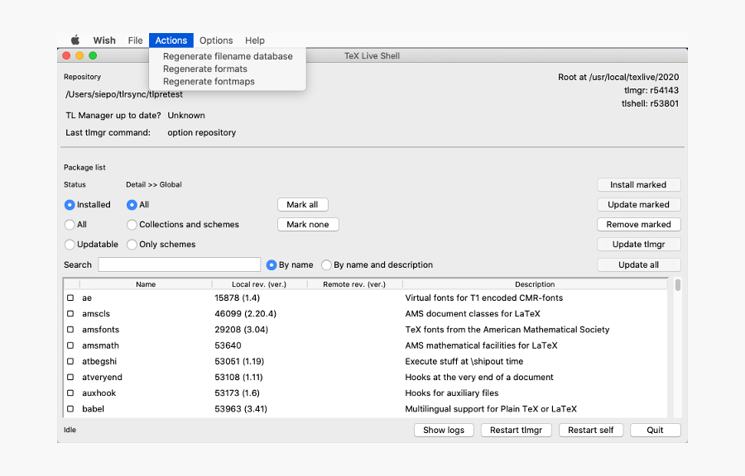Open the File menu
The height and width of the screenshot is (476, 745).
click(x=135, y=40)
